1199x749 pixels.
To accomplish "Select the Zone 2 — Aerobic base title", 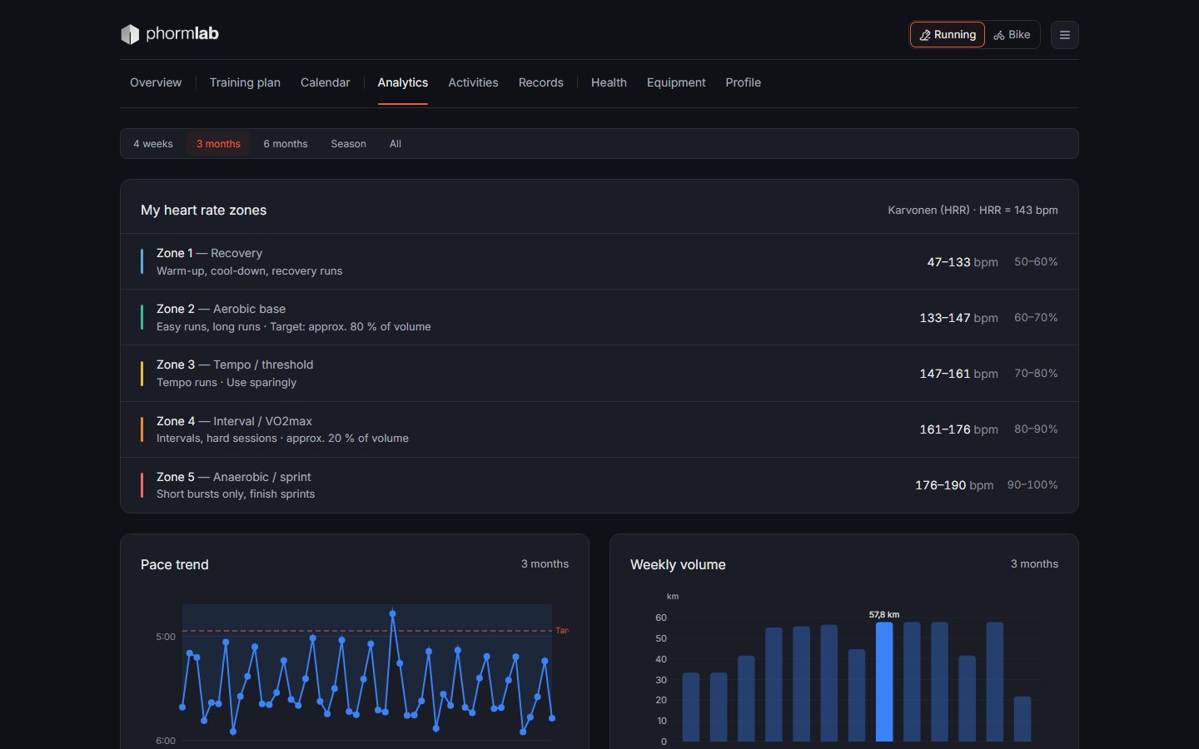I will point(221,309).
